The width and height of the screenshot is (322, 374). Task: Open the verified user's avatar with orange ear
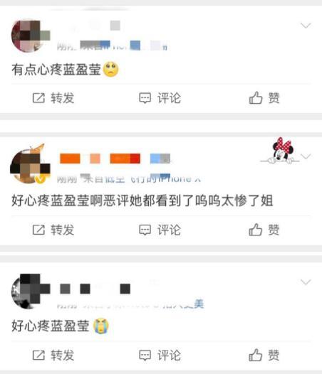(x=30, y=164)
